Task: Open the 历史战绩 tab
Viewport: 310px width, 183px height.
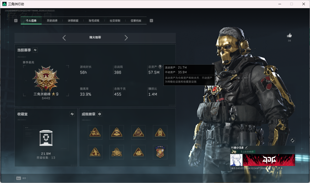Action: pos(52,21)
